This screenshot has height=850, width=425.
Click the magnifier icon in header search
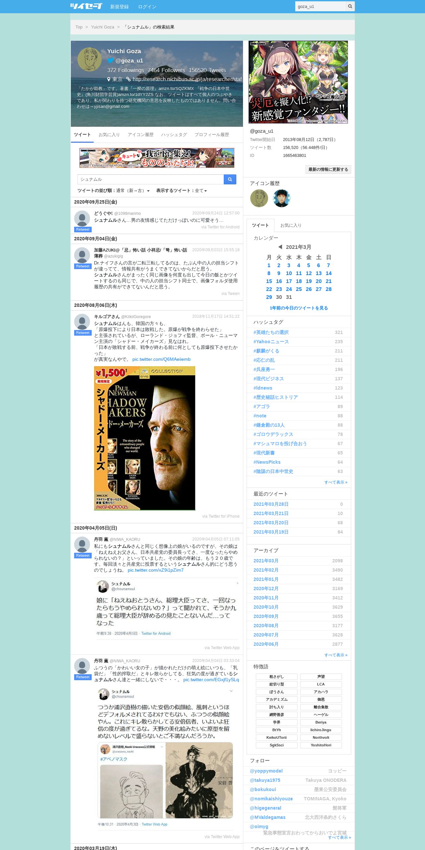[x=350, y=6]
